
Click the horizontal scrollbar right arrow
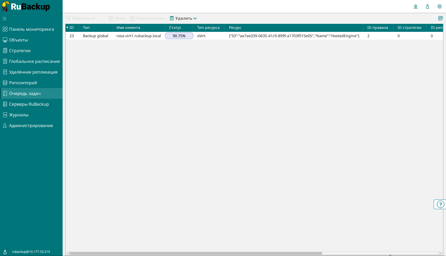pyautogui.click(x=441, y=253)
